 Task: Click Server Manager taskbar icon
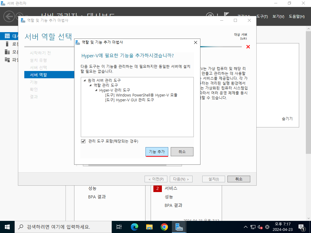point(179,227)
